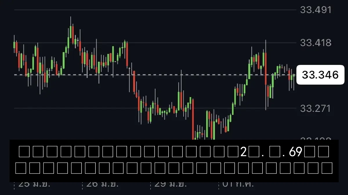Tap the partially hidden price label below 33.271
348x195 pixels.
coord(316,139)
